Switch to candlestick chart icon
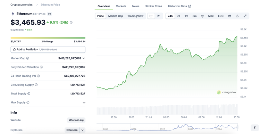261x134 pixels. point(159,16)
